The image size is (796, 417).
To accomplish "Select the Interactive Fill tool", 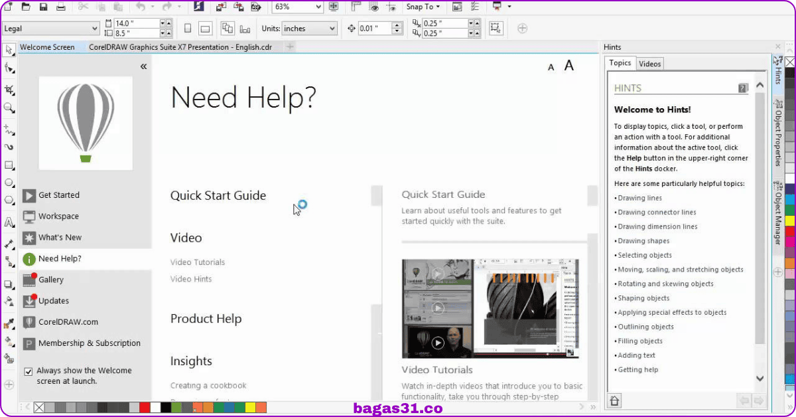I will [x=9, y=341].
